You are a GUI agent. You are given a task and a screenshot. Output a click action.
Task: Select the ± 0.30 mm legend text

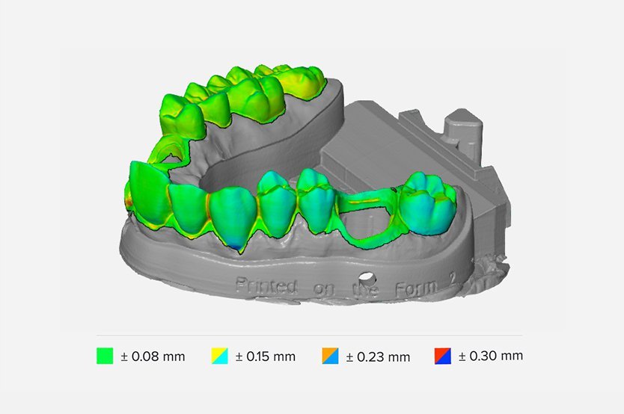click(491, 356)
